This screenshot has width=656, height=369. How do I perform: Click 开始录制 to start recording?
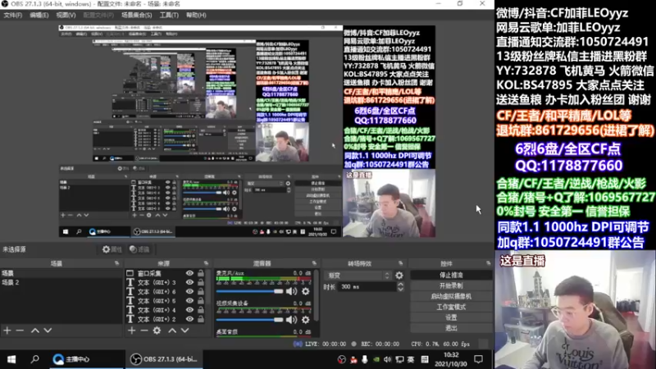tap(451, 285)
